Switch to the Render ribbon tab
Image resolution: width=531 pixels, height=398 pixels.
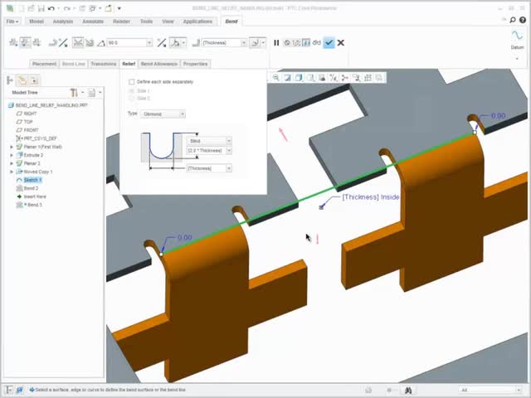coord(121,22)
